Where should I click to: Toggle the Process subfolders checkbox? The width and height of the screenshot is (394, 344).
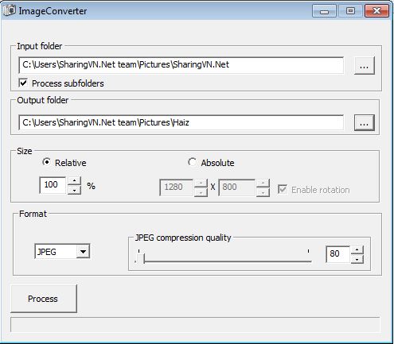pos(23,83)
